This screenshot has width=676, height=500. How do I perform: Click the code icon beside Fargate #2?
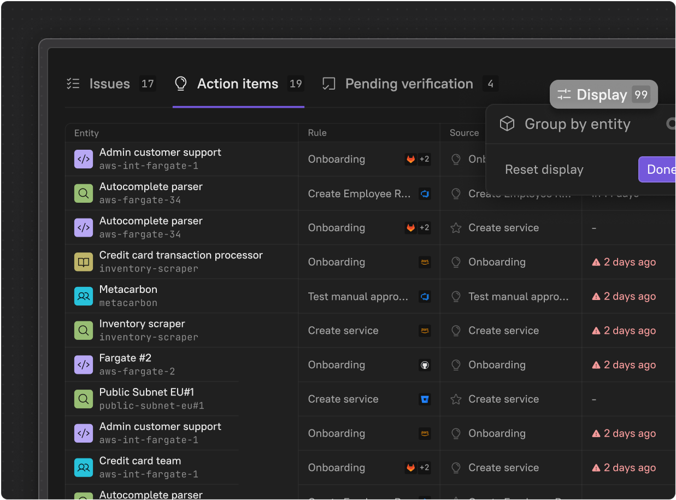[83, 365]
